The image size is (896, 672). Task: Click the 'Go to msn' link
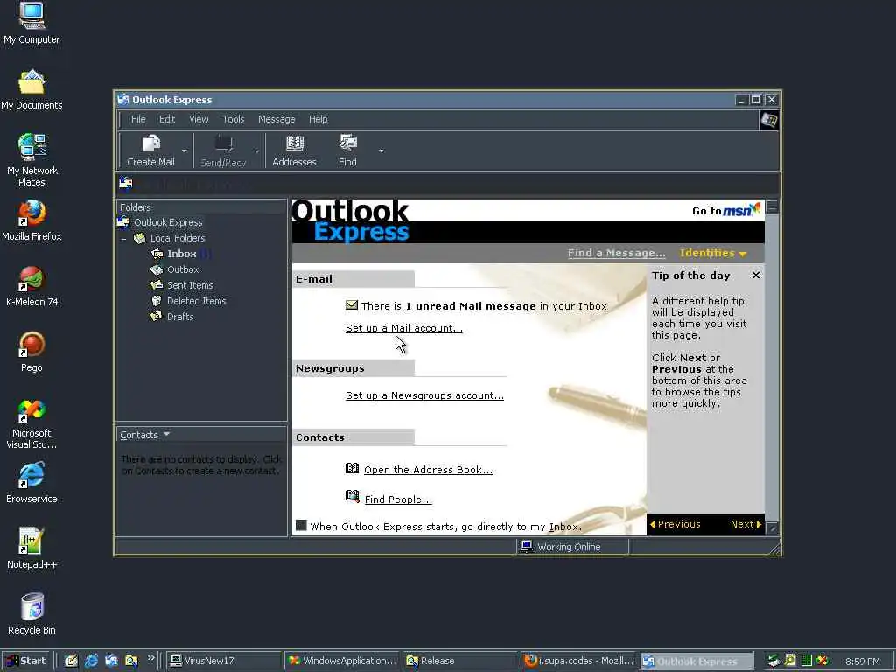725,210
